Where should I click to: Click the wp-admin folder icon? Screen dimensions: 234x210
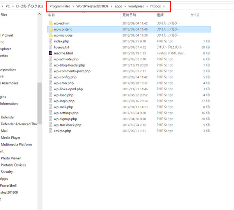tap(50, 23)
